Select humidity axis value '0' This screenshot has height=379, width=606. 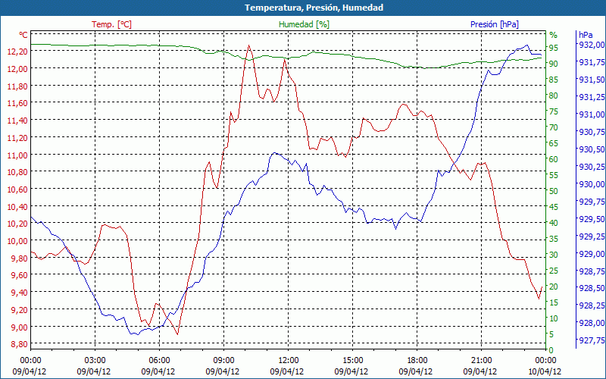(551, 350)
